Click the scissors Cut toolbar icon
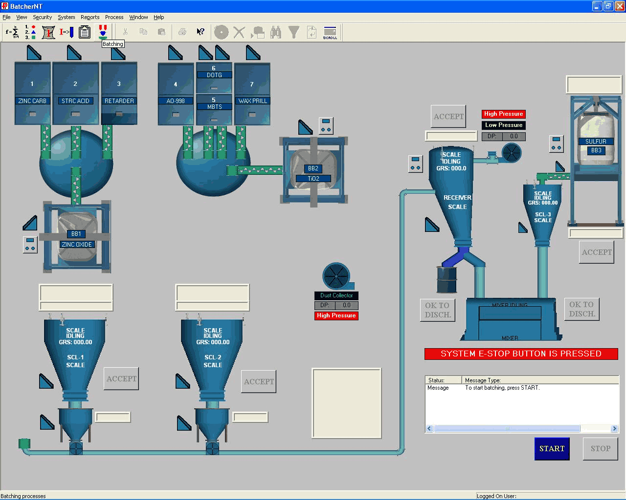Image resolution: width=626 pixels, height=500 pixels. [125, 32]
